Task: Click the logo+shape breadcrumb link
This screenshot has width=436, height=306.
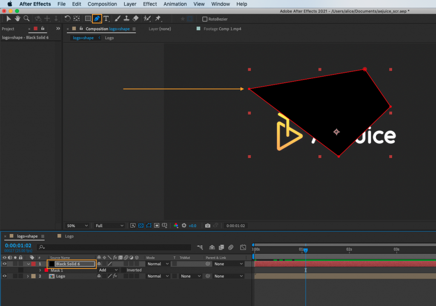Action: (83, 38)
